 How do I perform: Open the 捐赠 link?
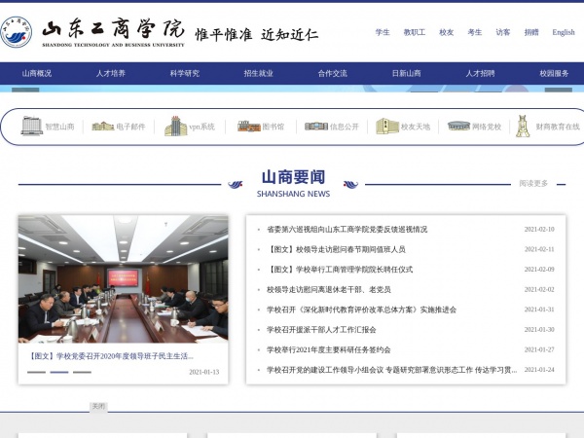tap(531, 32)
